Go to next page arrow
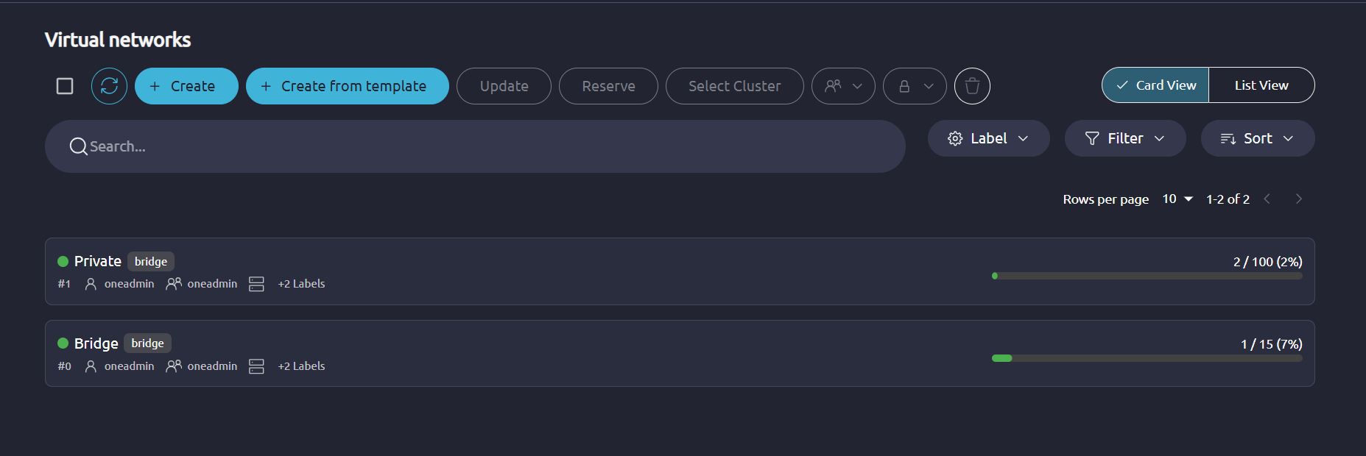 [1298, 199]
